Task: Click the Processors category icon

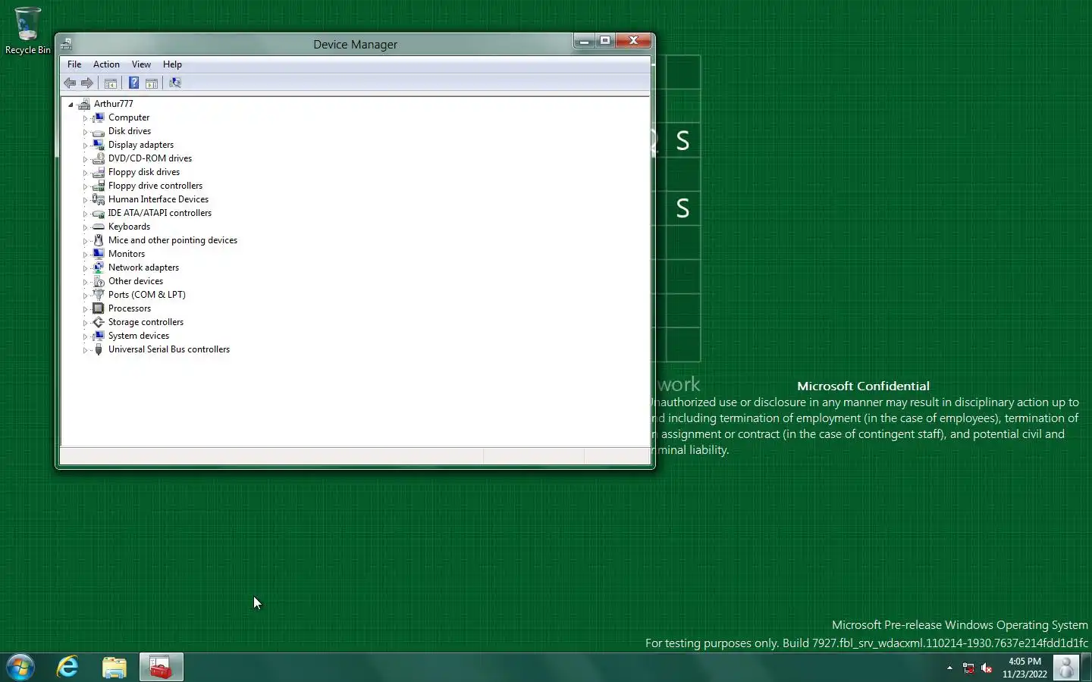Action: [98, 308]
